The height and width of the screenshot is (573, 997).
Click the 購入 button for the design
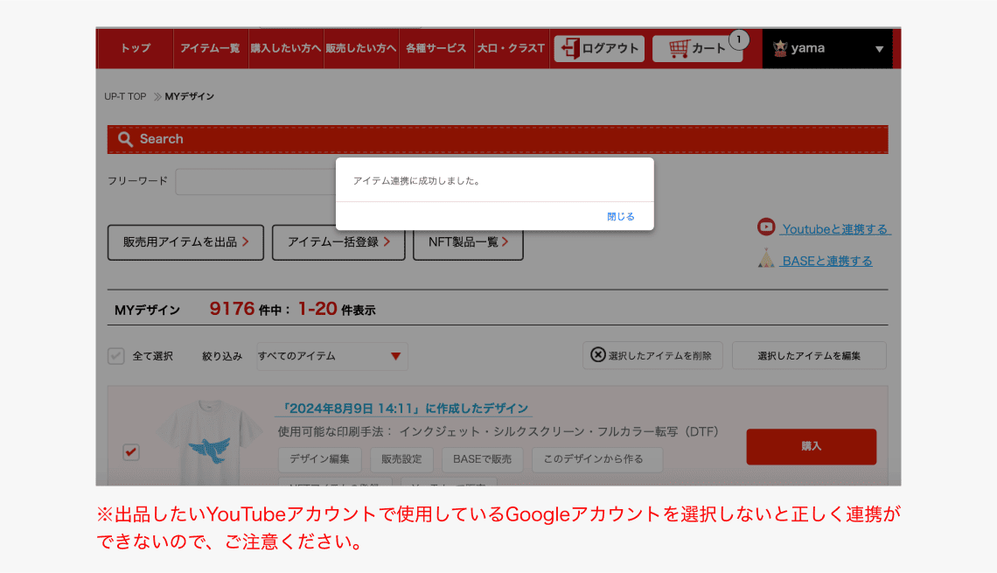coord(811,446)
